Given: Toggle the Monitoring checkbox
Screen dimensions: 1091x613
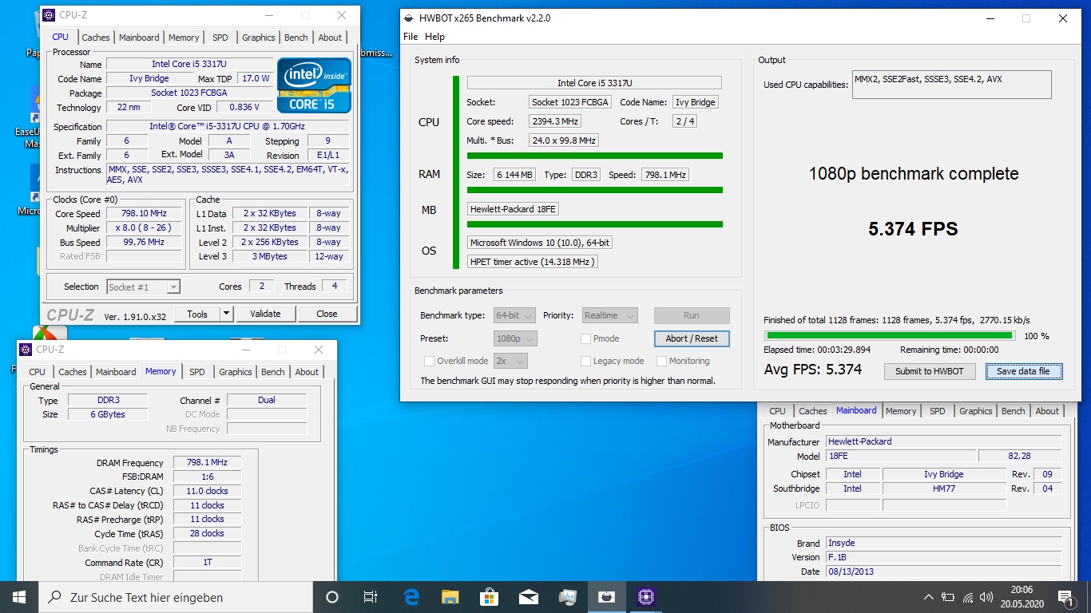Looking at the screenshot, I should pos(662,361).
